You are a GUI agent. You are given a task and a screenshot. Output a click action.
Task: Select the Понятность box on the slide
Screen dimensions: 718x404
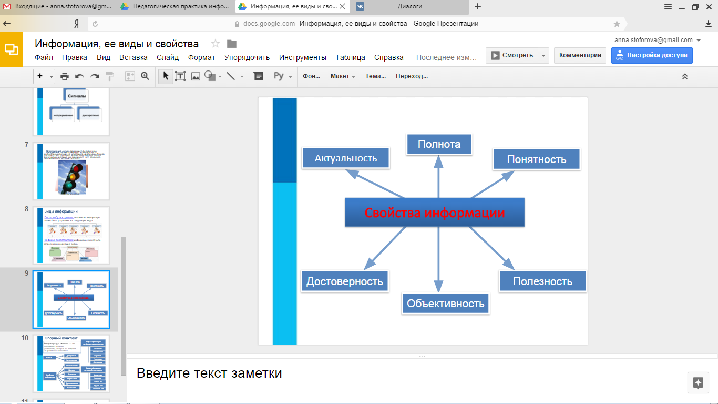pyautogui.click(x=536, y=159)
